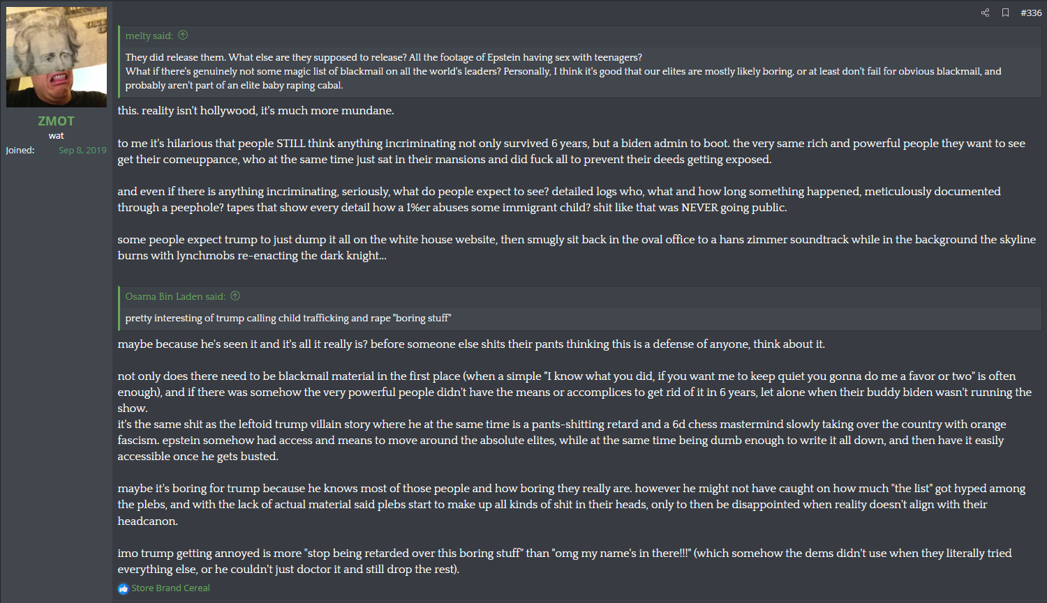The height and width of the screenshot is (603, 1047).
Task: Jump to Osama Bin Laden's post via arrow icon
Action: pos(235,296)
